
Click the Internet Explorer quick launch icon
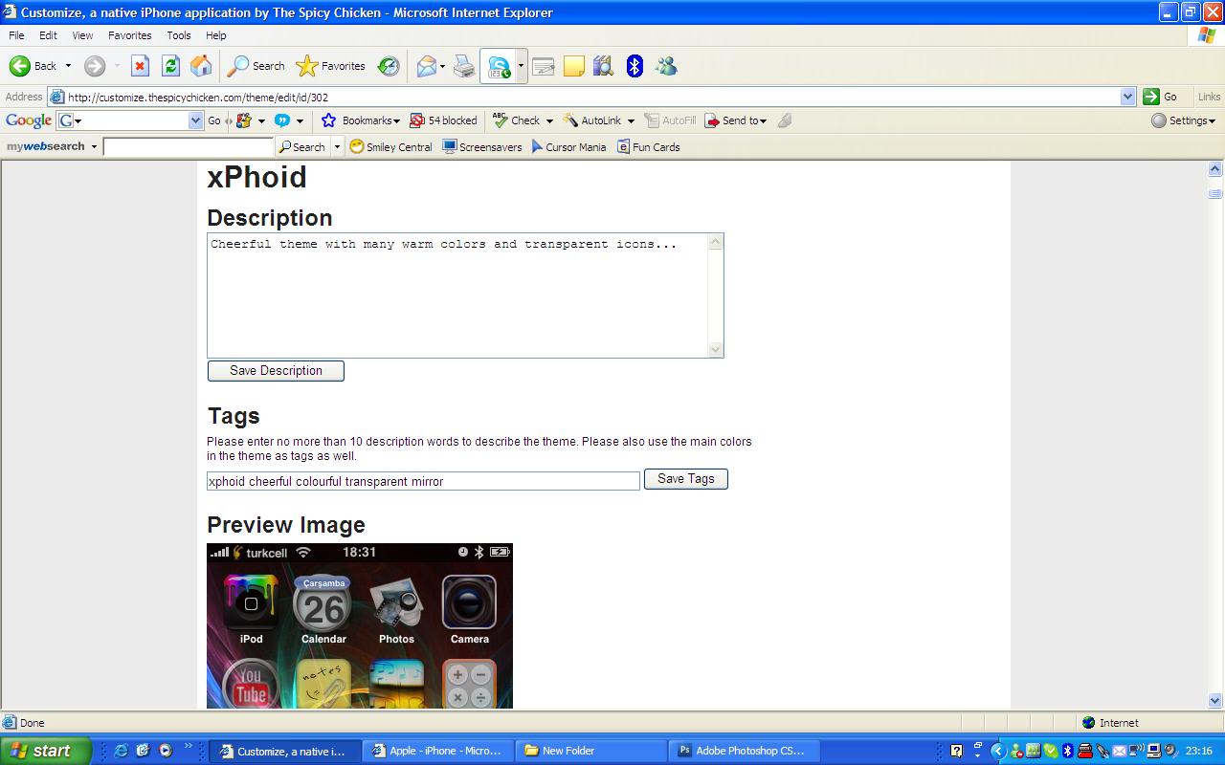[121, 751]
